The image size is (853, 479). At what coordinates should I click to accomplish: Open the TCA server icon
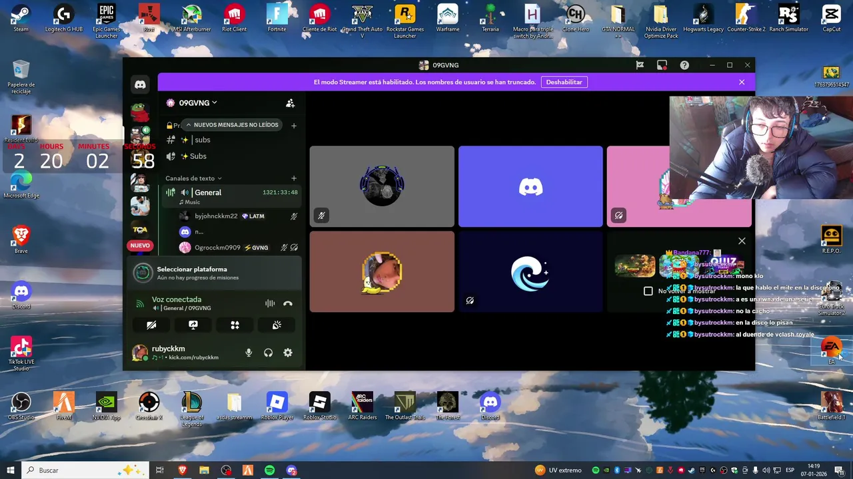[140, 230]
